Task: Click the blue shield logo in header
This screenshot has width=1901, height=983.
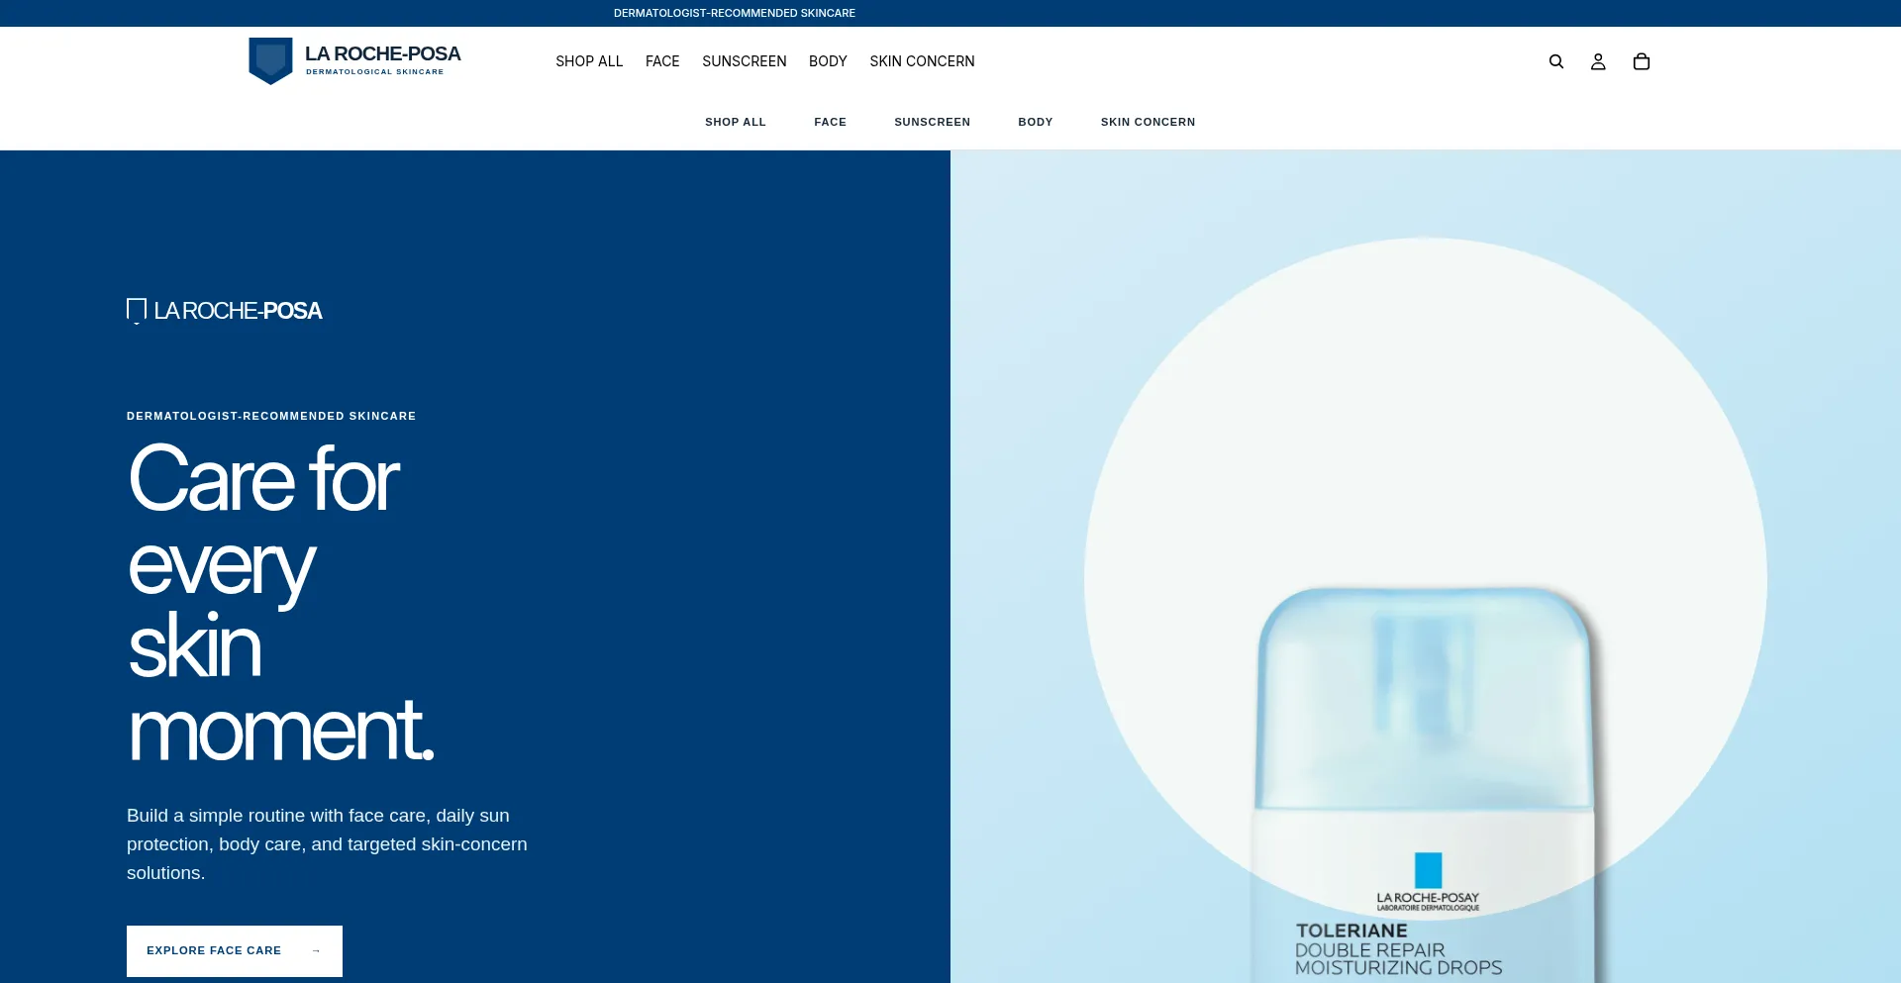Action: (x=270, y=61)
